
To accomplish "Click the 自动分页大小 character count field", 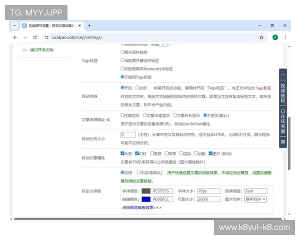I will point(128,134).
